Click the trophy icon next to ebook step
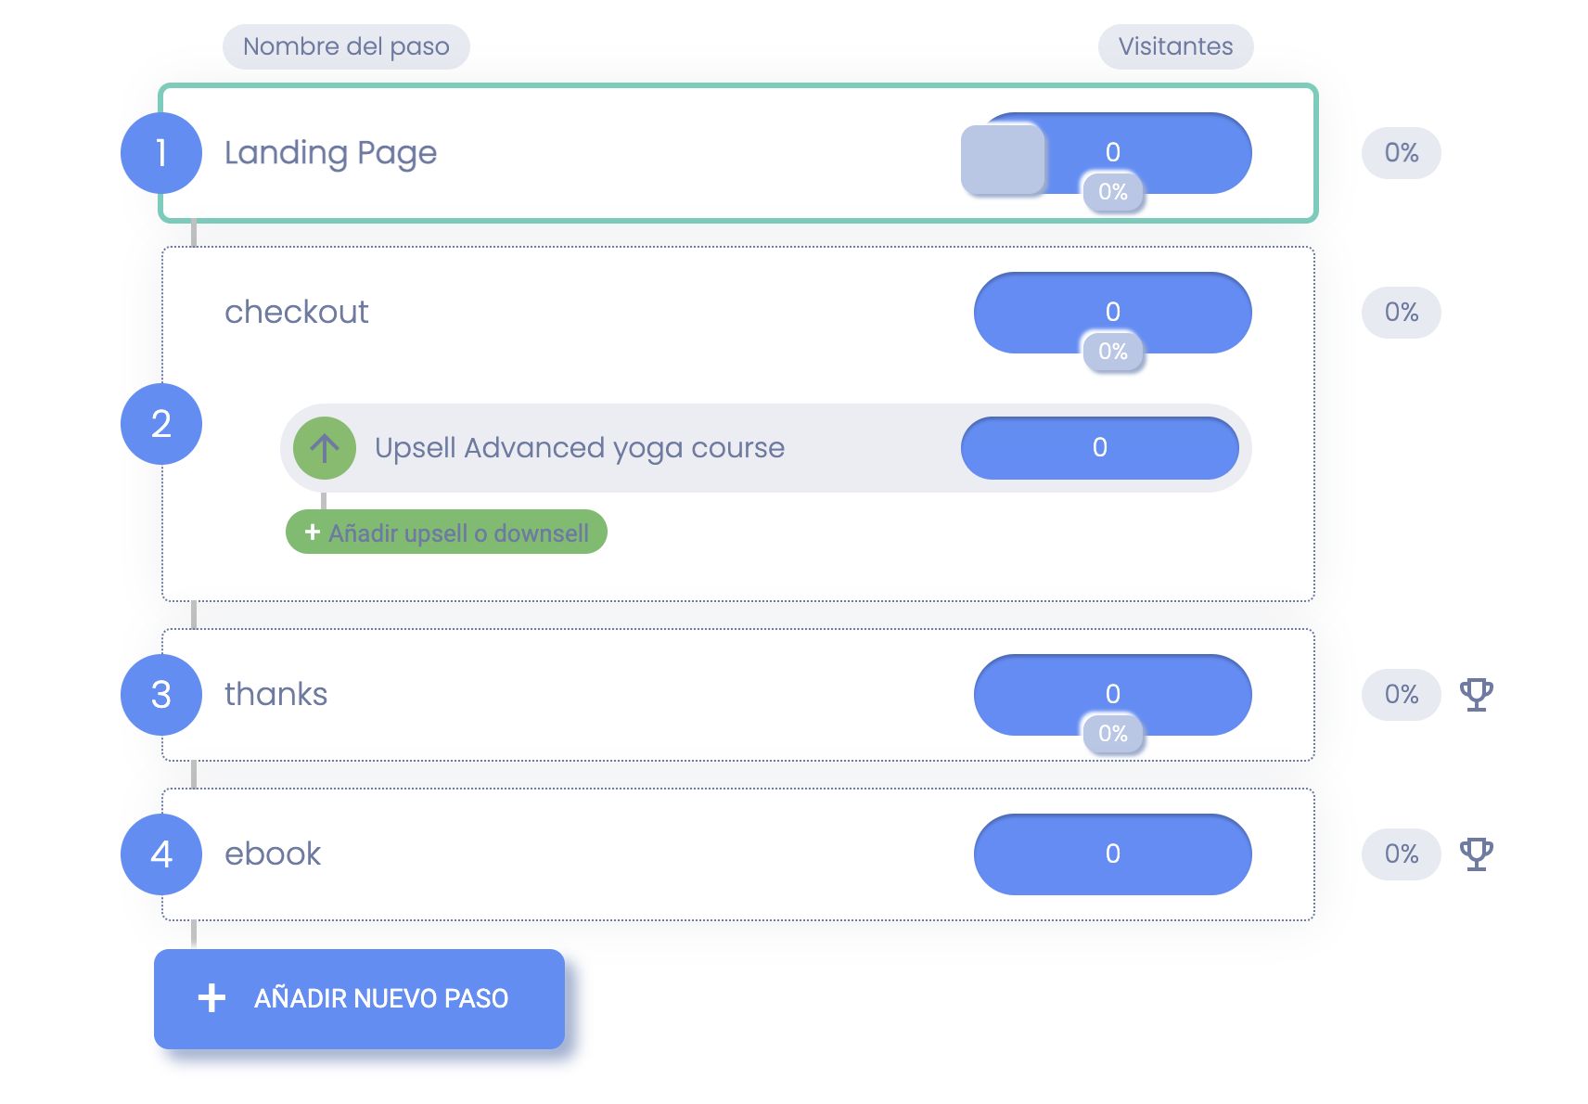Viewport: 1588px width, 1104px height. (1476, 854)
